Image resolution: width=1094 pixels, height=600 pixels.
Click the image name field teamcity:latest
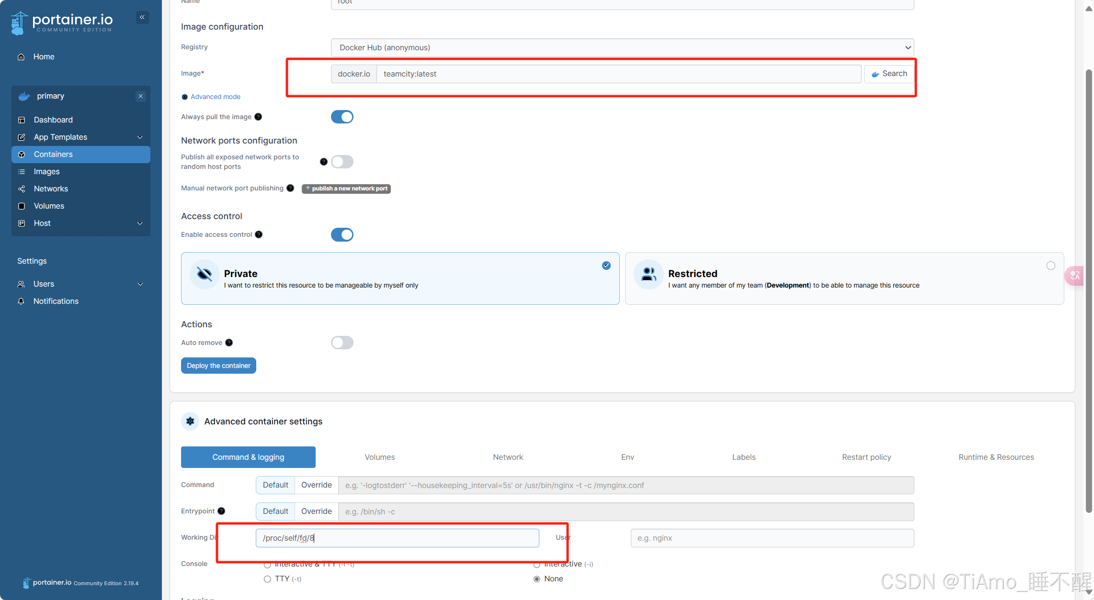pos(619,74)
